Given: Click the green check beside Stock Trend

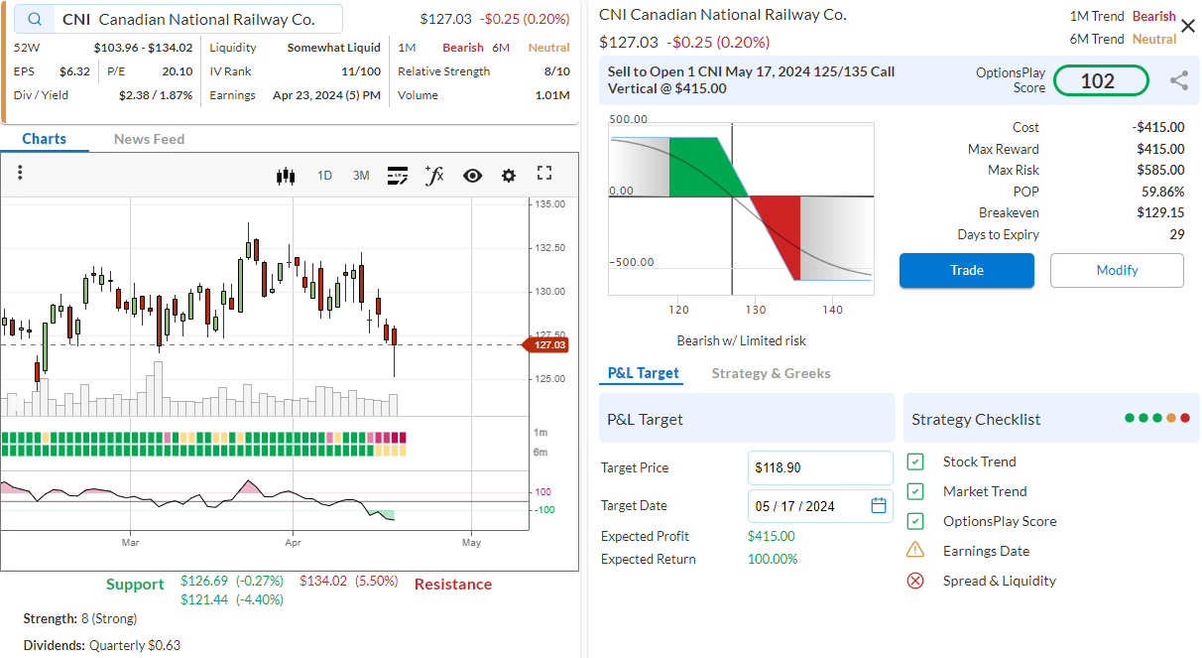Looking at the screenshot, I should tap(915, 461).
